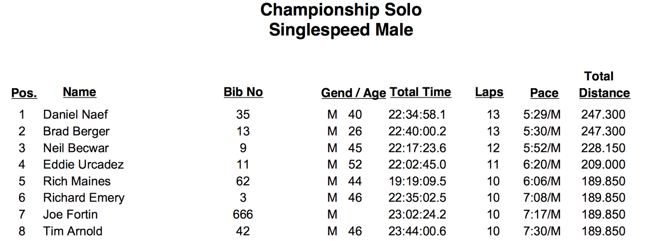Select Tim Arnold's total time 23:44:00.6
Screen dimensions: 645x241
coord(417,231)
